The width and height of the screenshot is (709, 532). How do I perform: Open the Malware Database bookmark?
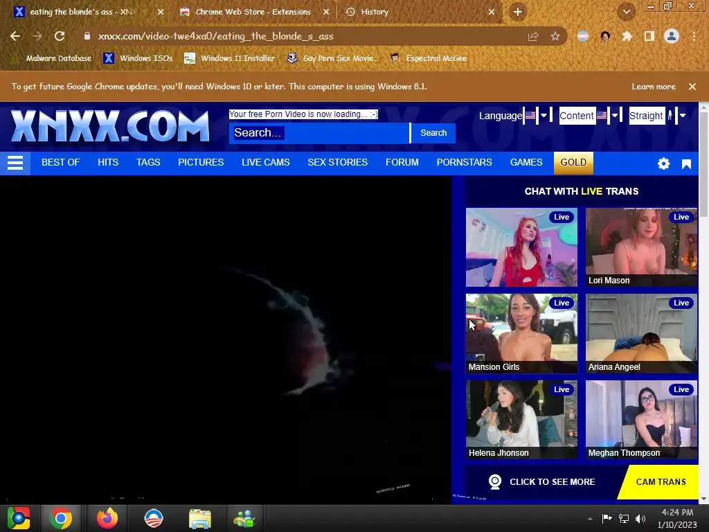click(53, 58)
